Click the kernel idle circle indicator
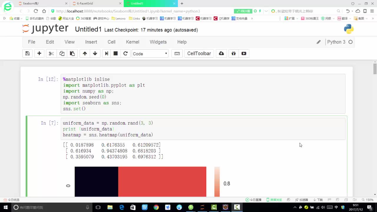The height and width of the screenshot is (212, 377). [x=350, y=42]
